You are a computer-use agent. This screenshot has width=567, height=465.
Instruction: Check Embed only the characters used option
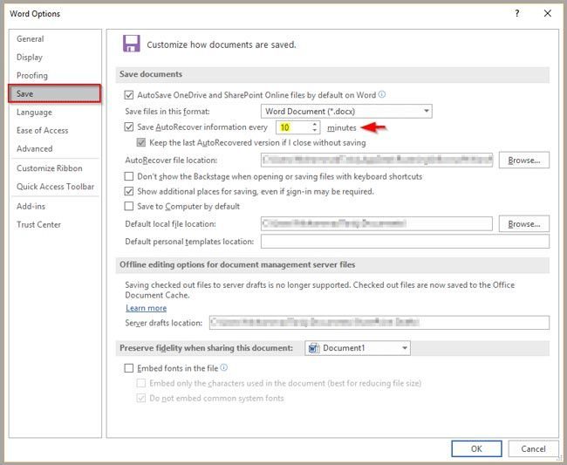[141, 383]
